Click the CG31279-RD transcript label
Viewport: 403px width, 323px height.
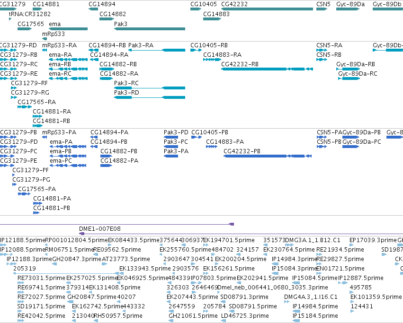click(18, 45)
